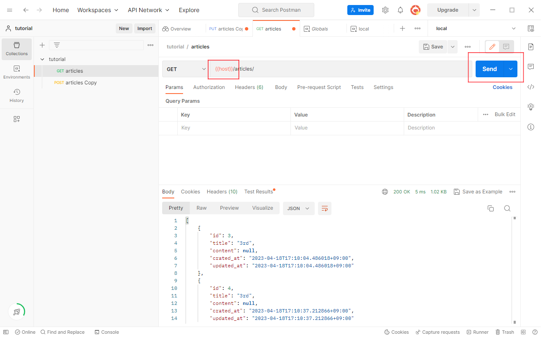Toggle two-pane layout in the status bar
The image size is (545, 345).
(x=523, y=332)
